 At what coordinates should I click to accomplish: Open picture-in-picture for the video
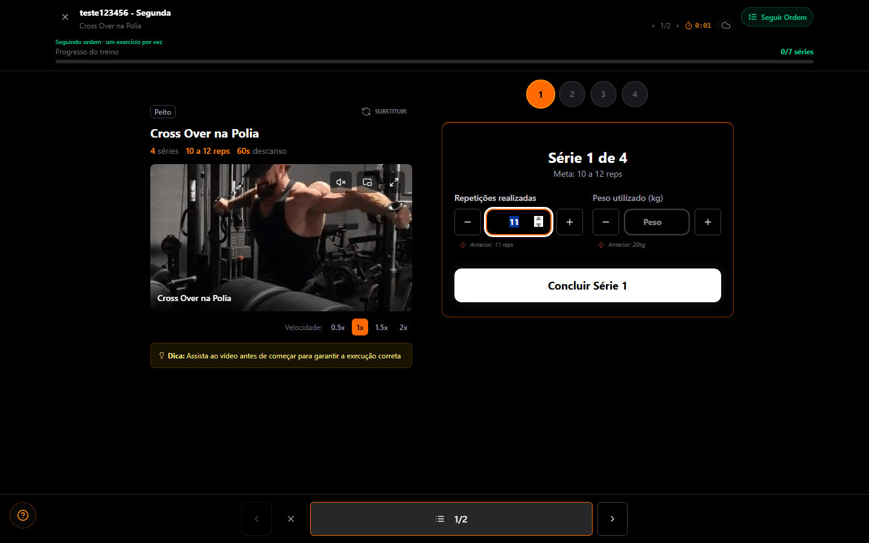point(368,182)
